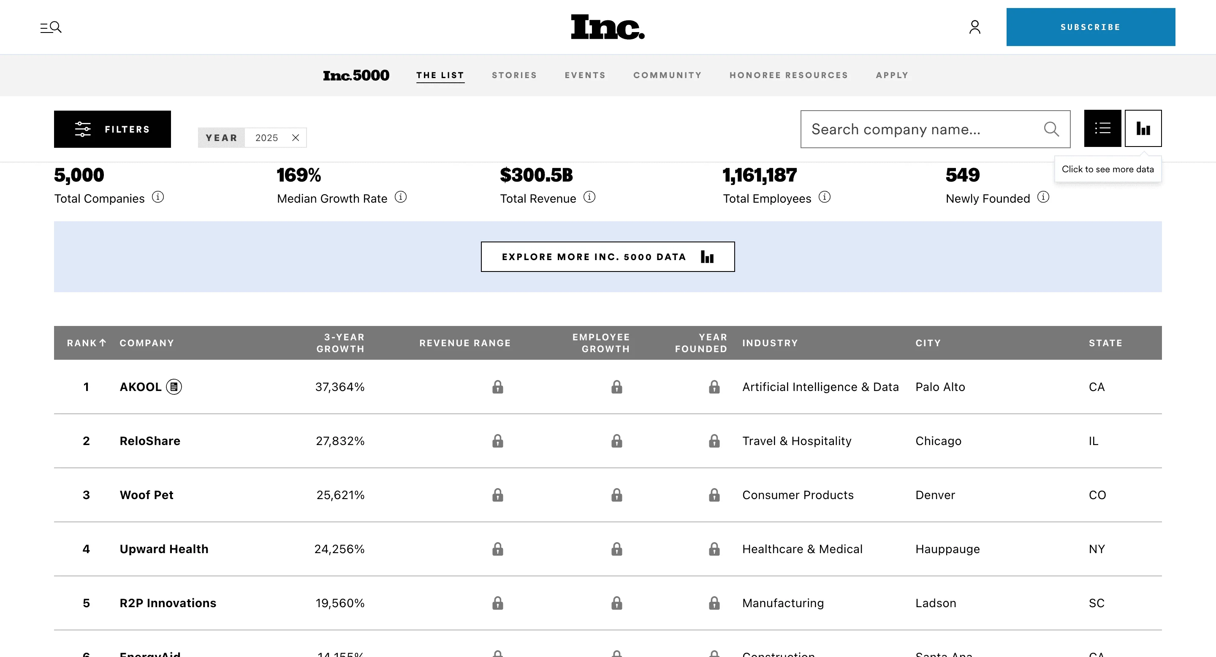
Task: Remove the Year 2025 filter chip
Action: pyautogui.click(x=296, y=138)
